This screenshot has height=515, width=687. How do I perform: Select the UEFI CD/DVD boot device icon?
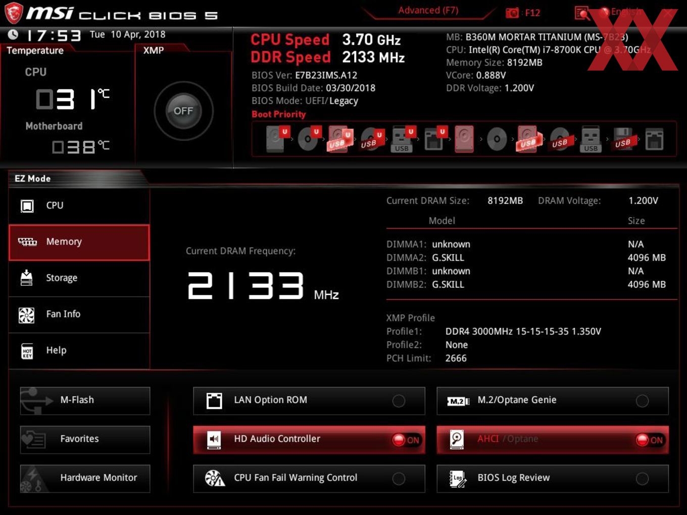pyautogui.click(x=308, y=139)
